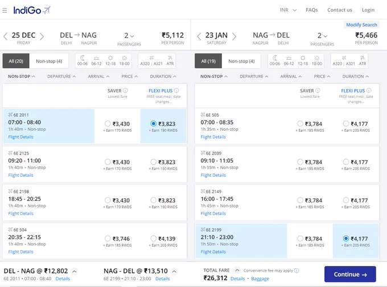Click Modify Search
Screen dimensions: 387x287
tap(361, 24)
